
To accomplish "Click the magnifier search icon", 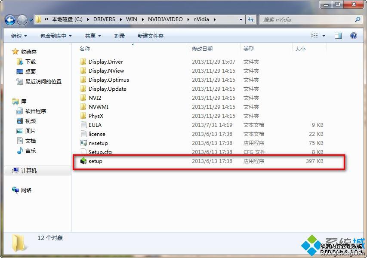I will [x=358, y=20].
